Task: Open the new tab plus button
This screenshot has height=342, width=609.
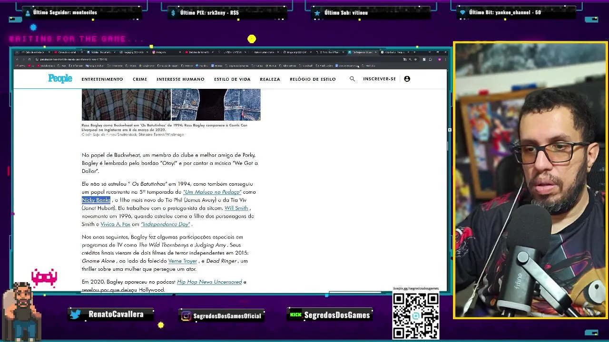Action: pos(415,52)
